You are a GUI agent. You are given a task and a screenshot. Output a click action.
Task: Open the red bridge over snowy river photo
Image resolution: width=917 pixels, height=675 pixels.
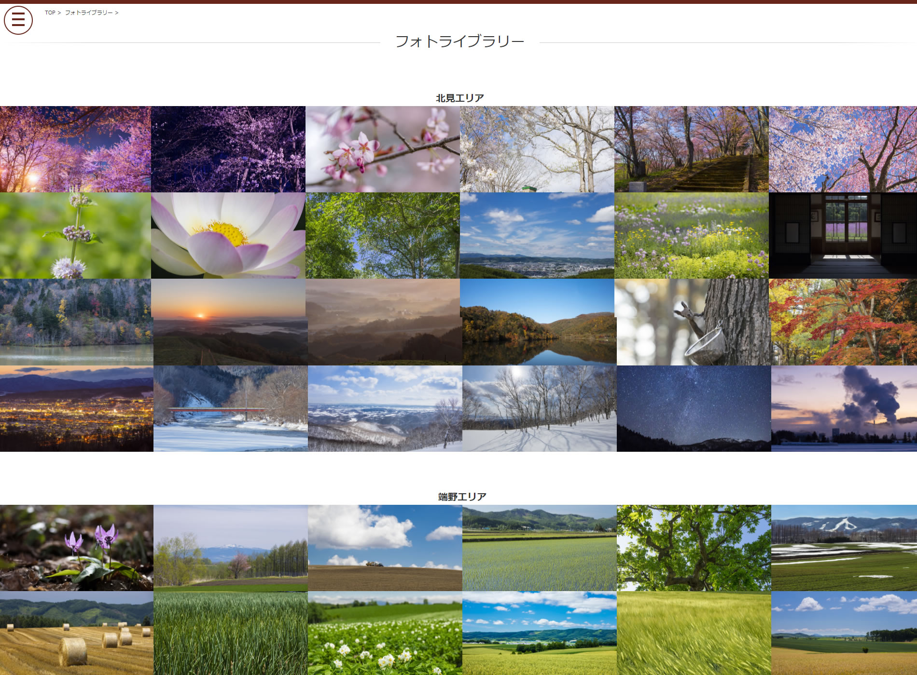point(231,408)
